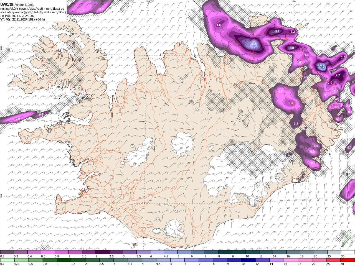Click the 3.2 precipitation value label

[x=277, y=31]
